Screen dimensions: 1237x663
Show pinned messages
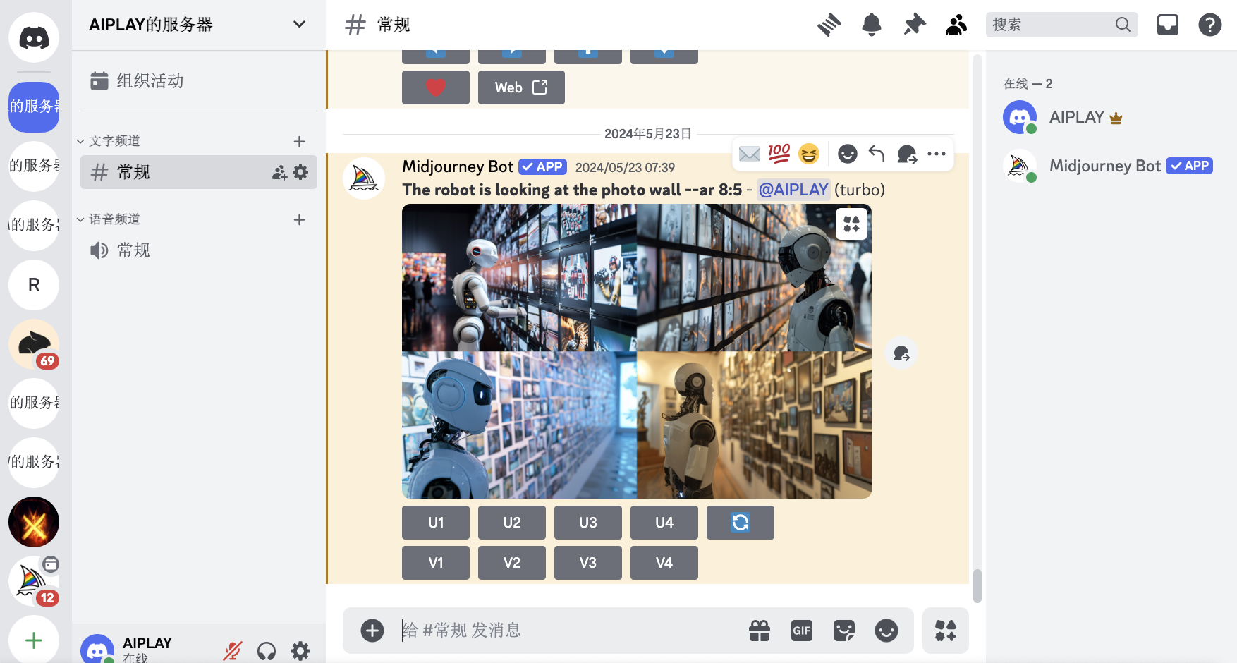[x=914, y=25]
